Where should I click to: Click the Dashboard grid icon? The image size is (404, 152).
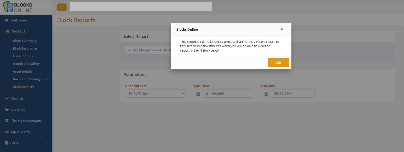pos(7,20)
